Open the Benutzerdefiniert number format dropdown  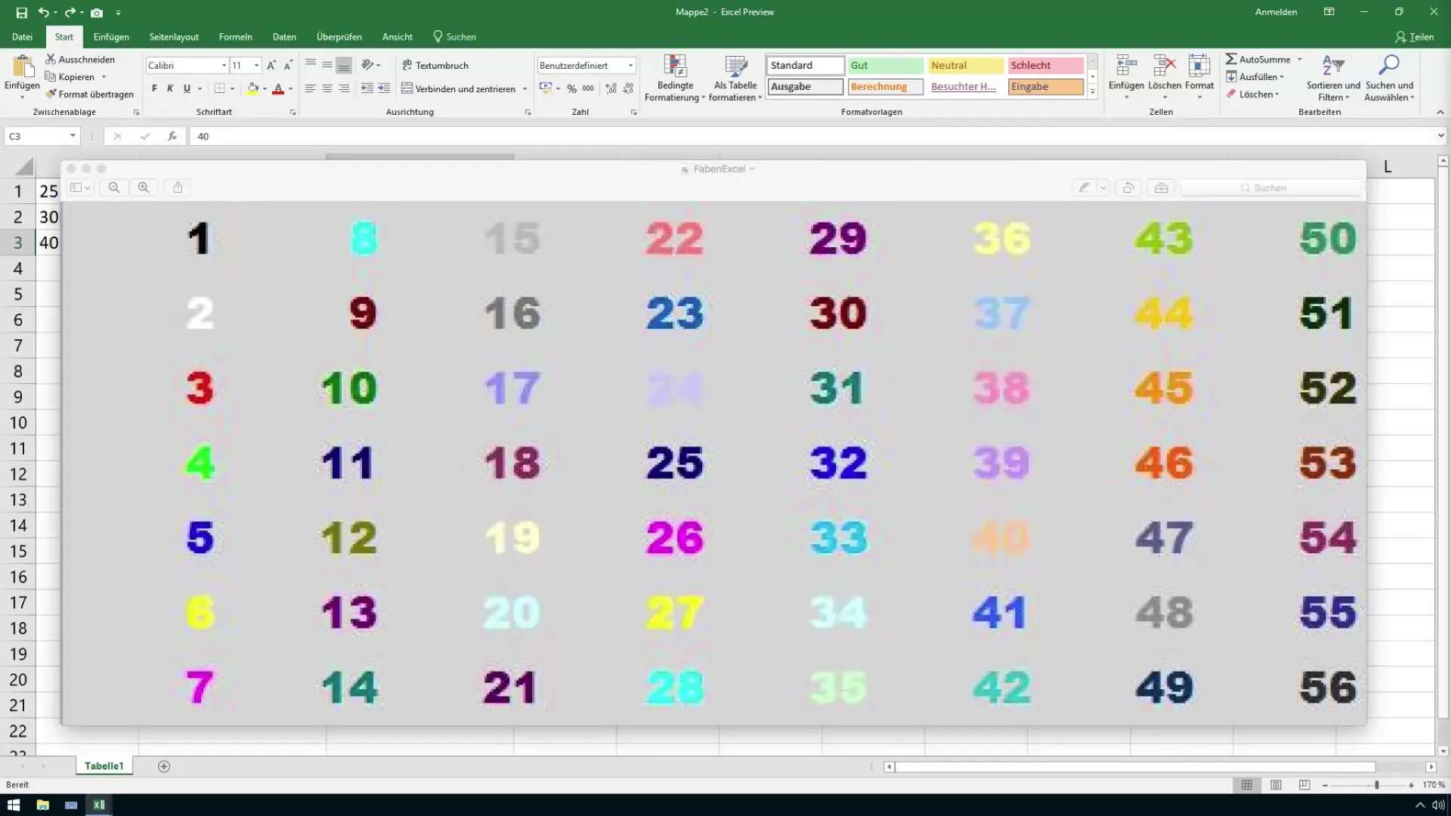630,66
